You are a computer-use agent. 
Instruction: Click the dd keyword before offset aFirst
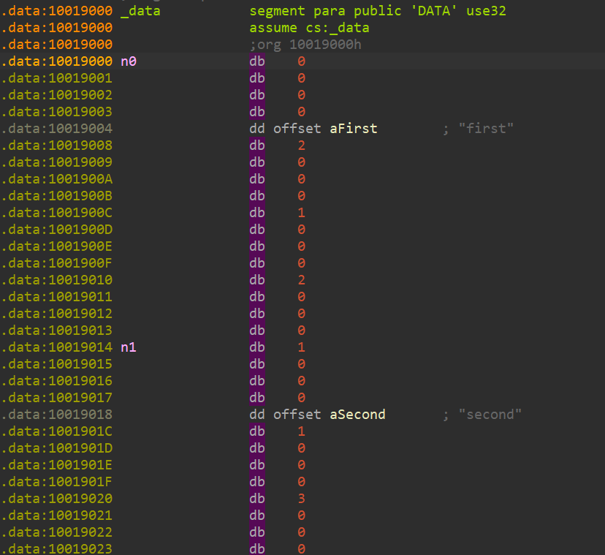pos(257,129)
